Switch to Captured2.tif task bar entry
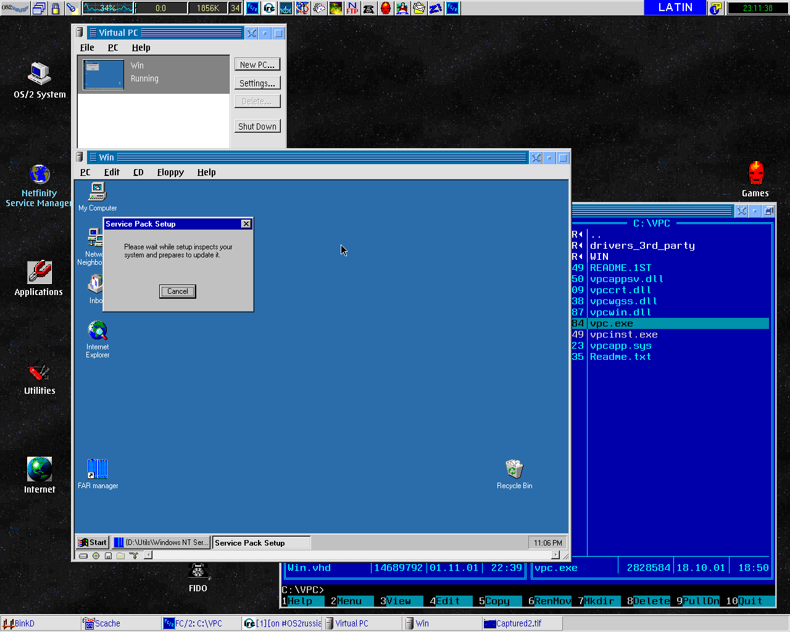This screenshot has height=632, width=790. click(x=522, y=623)
